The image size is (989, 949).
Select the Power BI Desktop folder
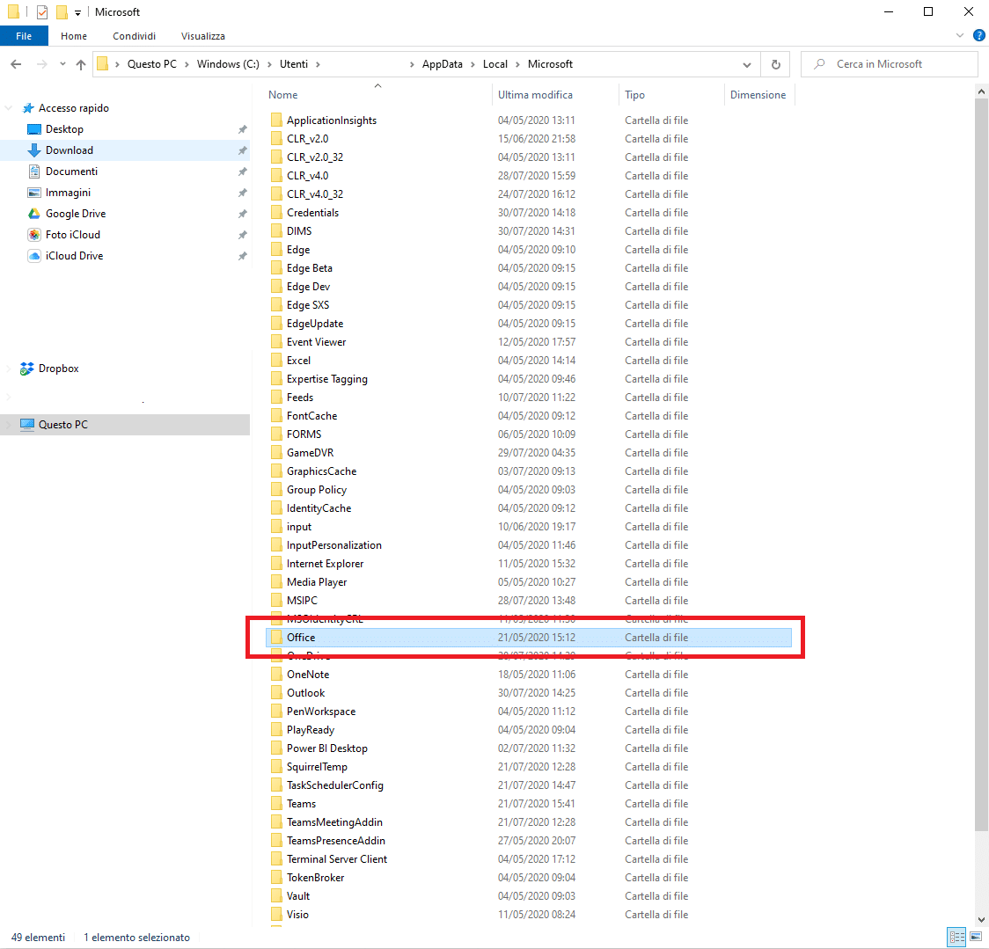(x=326, y=748)
